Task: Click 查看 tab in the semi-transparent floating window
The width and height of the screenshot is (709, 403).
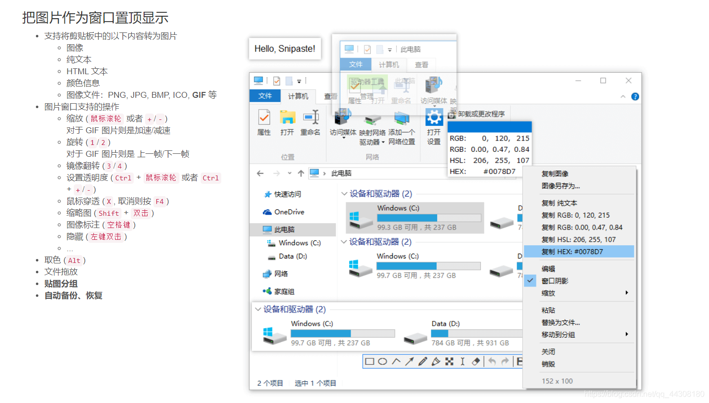Action: (x=421, y=64)
